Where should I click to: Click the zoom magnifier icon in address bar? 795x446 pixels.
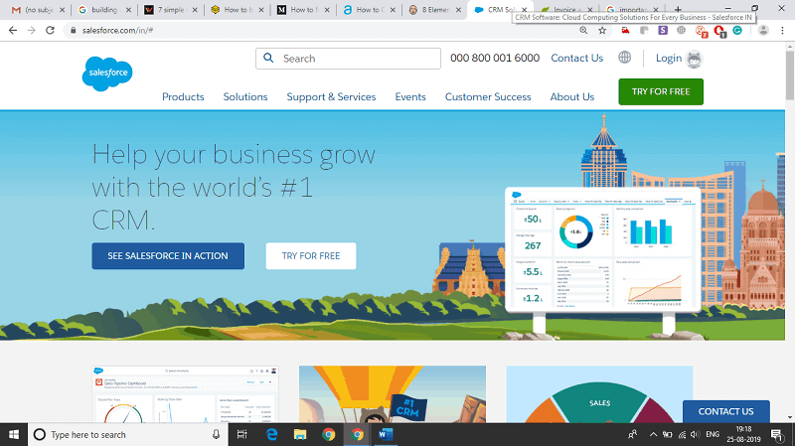[583, 31]
